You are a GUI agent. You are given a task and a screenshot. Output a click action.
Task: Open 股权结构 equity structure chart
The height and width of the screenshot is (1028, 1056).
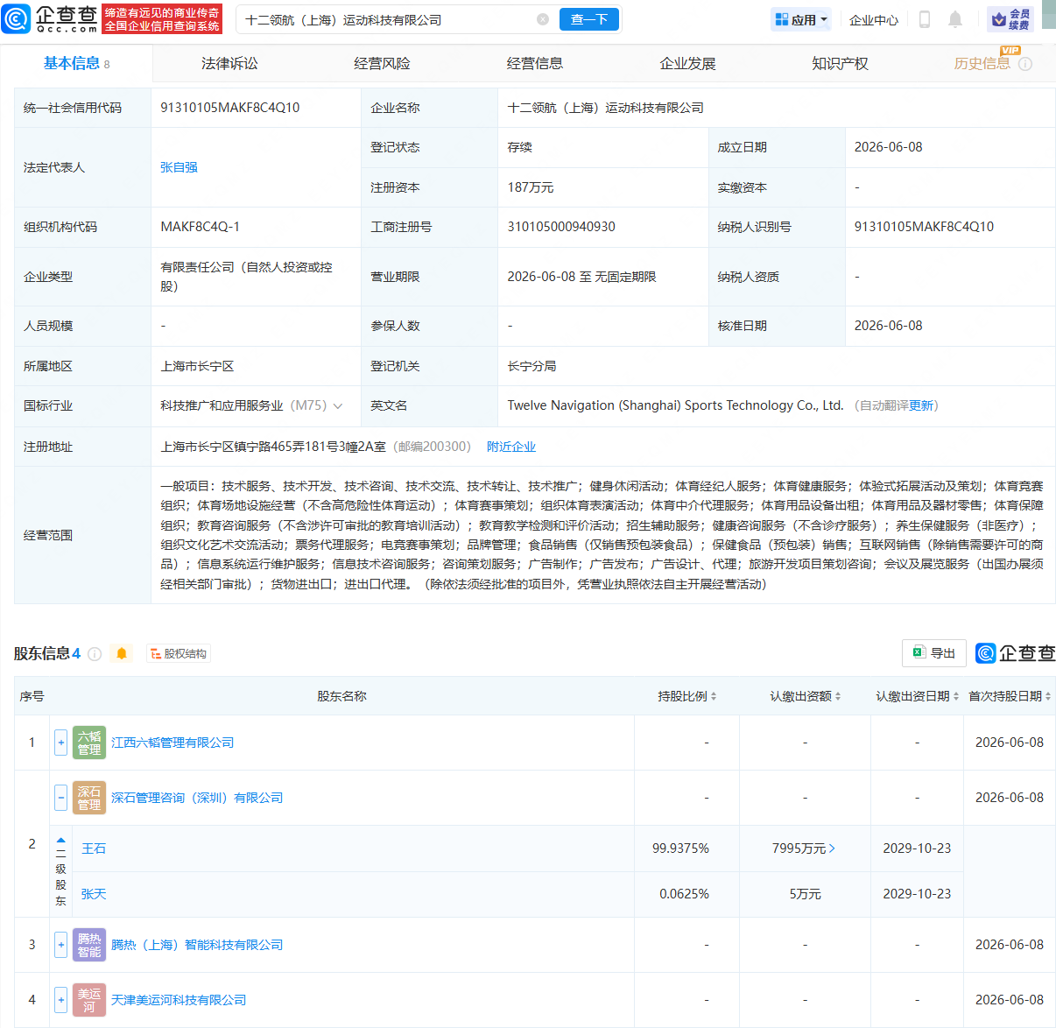click(x=179, y=654)
